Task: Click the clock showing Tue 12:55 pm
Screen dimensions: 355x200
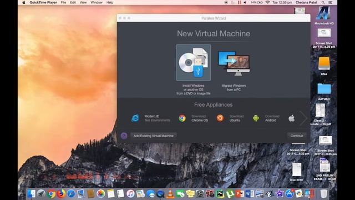Action: [x=282, y=2]
